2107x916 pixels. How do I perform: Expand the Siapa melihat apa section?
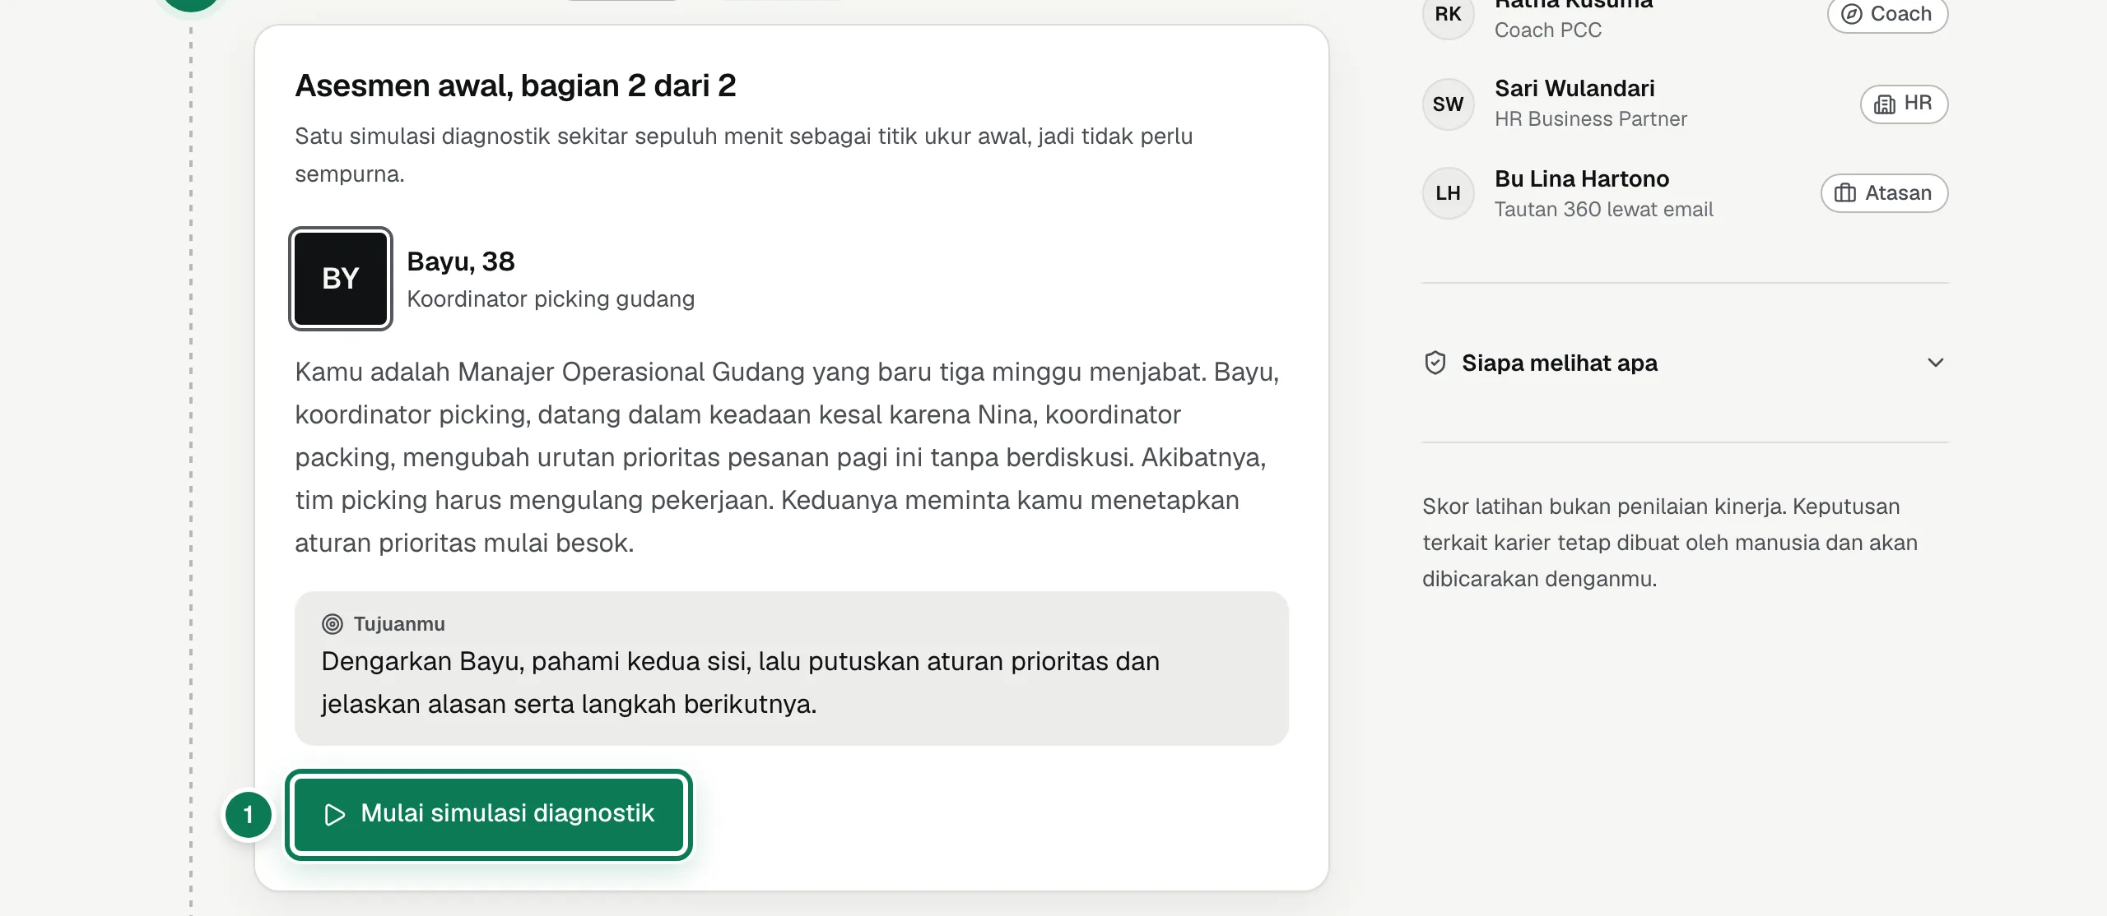[x=1685, y=363]
